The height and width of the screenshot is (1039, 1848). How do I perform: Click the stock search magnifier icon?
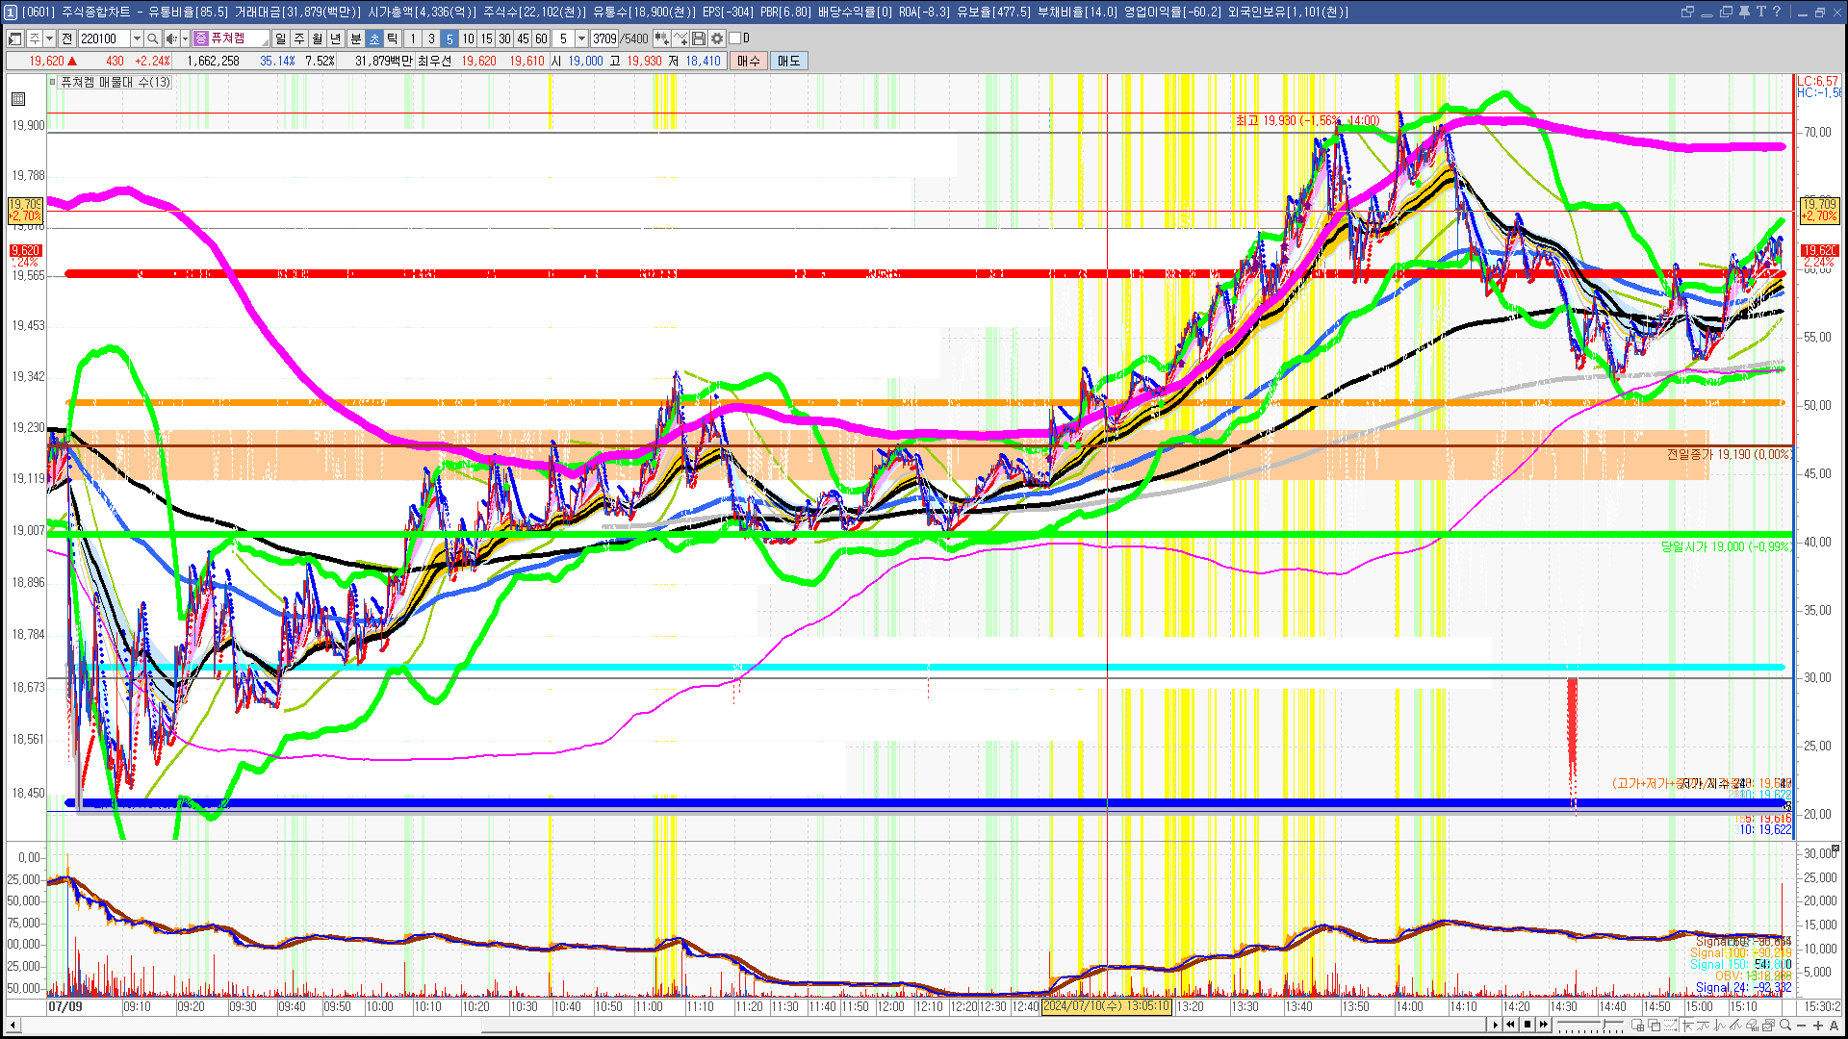(x=152, y=38)
